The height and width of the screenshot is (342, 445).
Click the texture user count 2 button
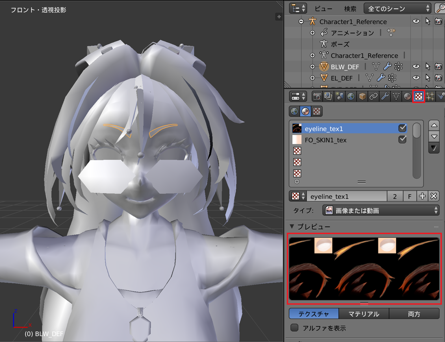395,196
